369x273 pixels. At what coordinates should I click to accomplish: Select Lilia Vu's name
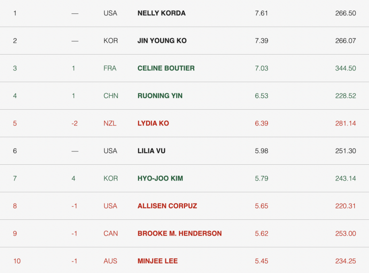[x=151, y=151]
